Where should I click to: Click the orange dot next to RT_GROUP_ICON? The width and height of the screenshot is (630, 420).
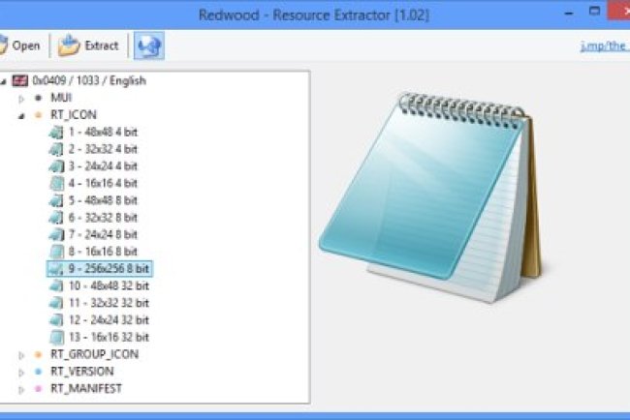(39, 354)
